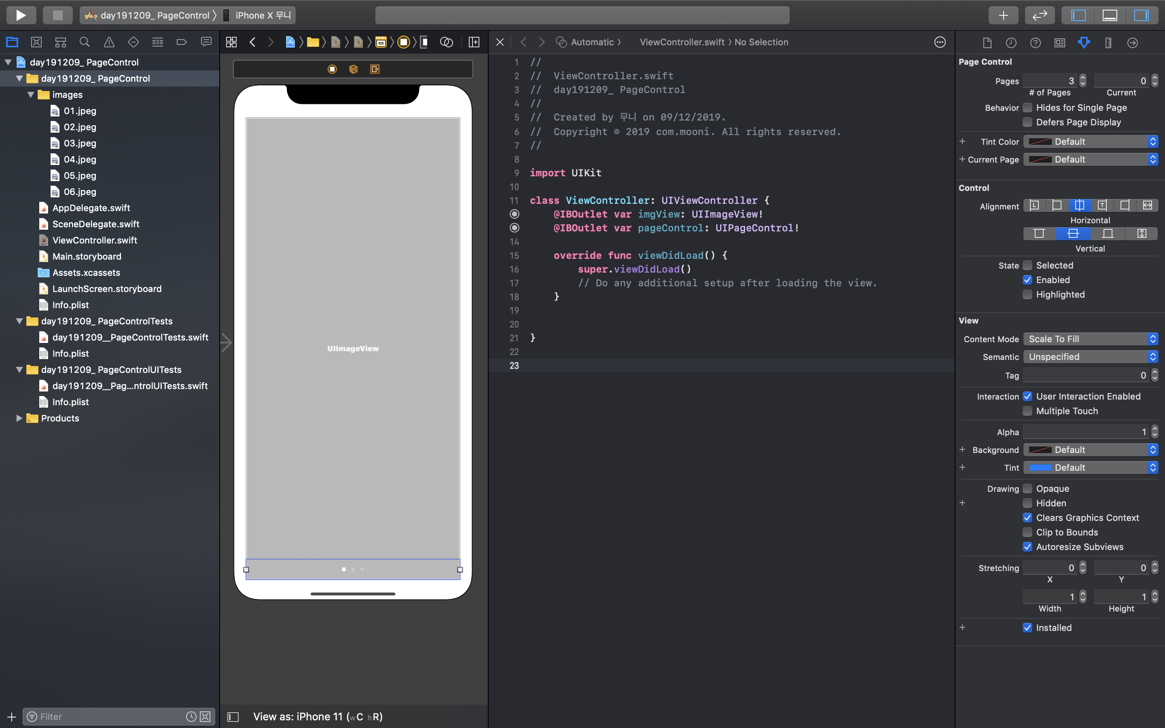Open the Find navigator magnifier icon
Screen dimensions: 1165x728
85,42
